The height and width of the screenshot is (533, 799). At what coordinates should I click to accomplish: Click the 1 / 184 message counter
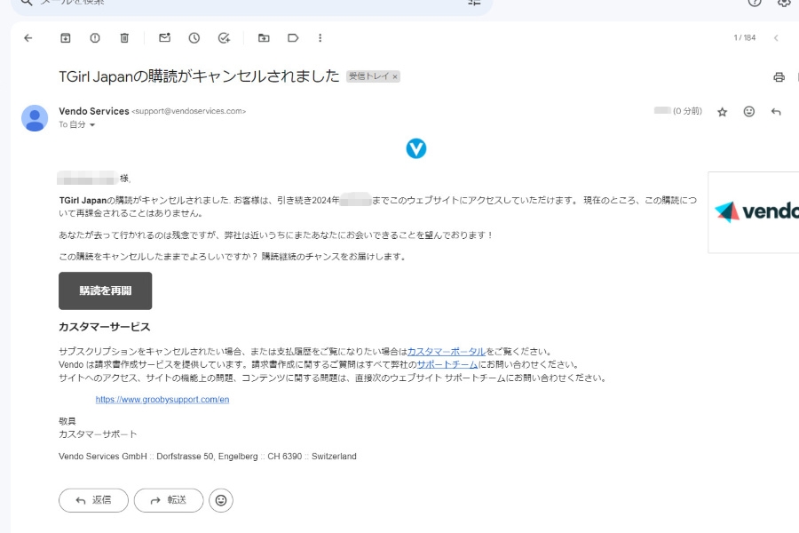(x=745, y=37)
